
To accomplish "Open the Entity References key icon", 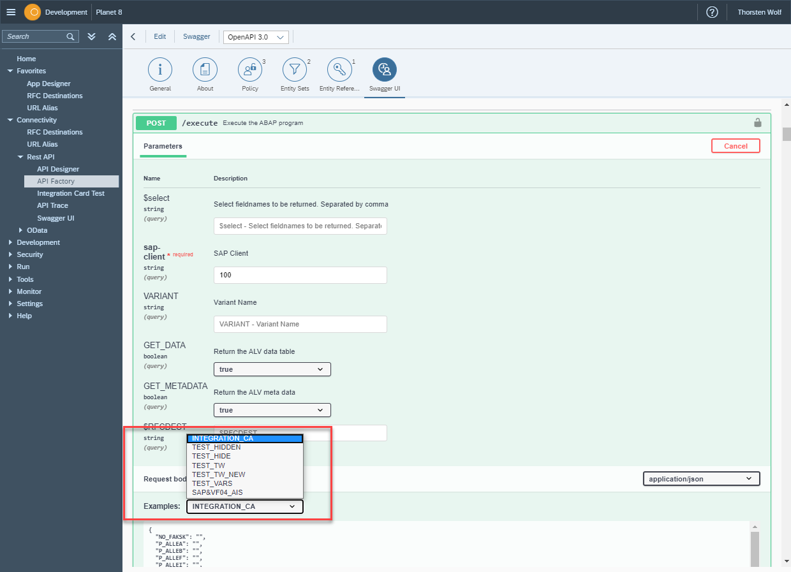I will 339,70.
